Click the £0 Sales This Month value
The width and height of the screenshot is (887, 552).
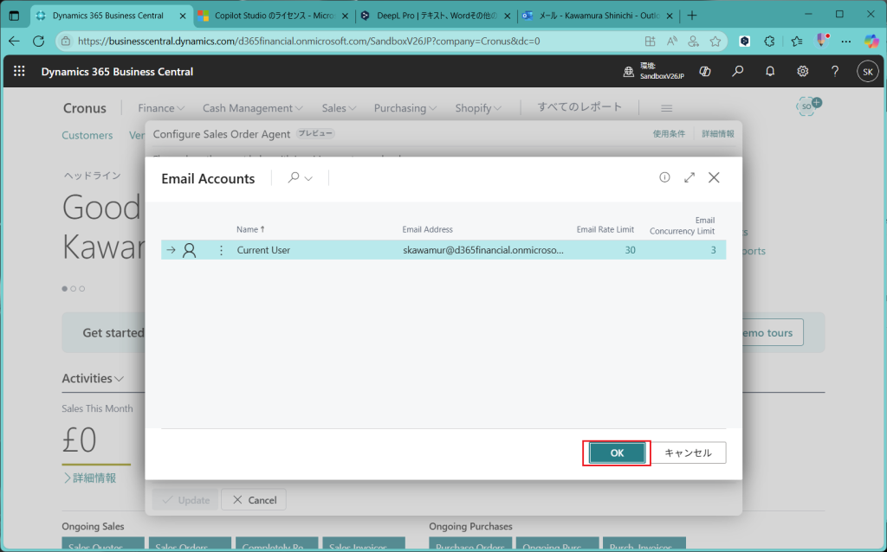point(79,440)
